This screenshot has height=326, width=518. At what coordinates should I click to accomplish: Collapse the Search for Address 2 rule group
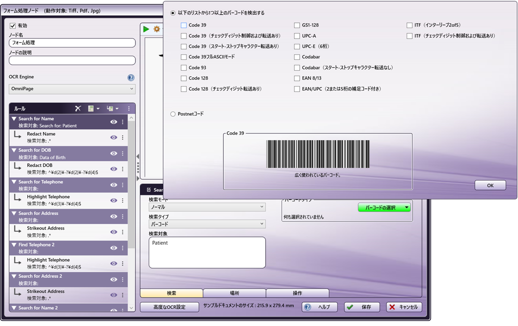14,276
